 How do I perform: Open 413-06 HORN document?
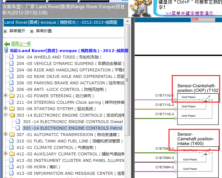(38, 167)
